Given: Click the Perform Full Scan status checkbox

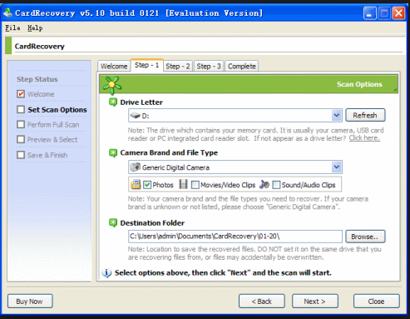Looking at the screenshot, I should [x=21, y=124].
